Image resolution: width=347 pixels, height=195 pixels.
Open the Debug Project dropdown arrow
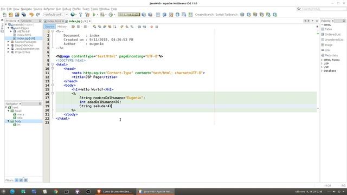pyautogui.click(x=106, y=15)
